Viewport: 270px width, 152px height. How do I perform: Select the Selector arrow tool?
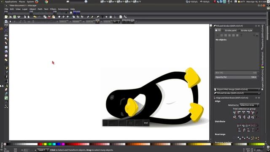(6, 26)
